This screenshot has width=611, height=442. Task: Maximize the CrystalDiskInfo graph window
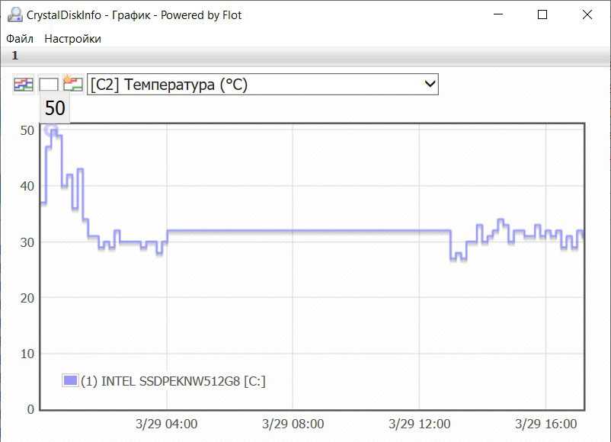pos(542,14)
